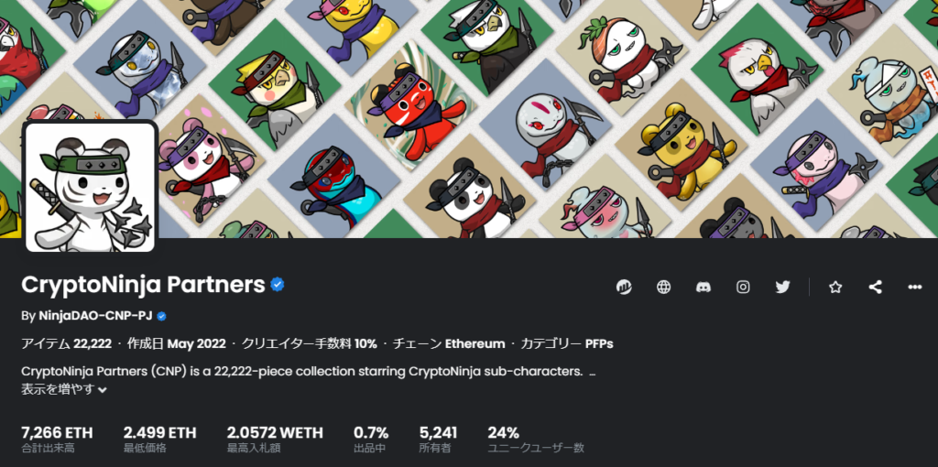The height and width of the screenshot is (467, 938).
Task: Click the white tiger collection avatar
Action: pos(91,187)
